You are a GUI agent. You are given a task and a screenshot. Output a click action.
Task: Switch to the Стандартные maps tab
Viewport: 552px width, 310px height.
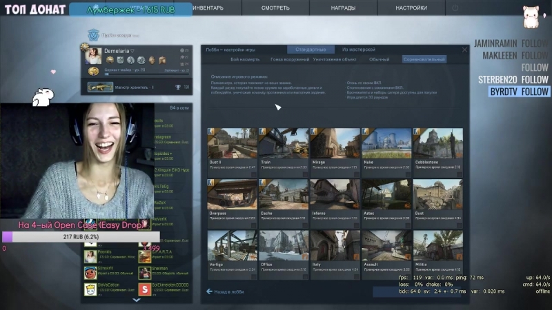[x=310, y=50]
